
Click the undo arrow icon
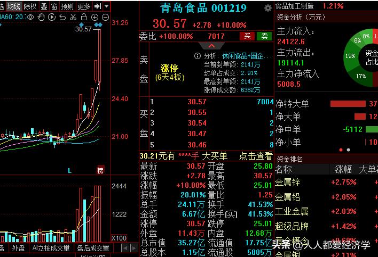(x=62, y=17)
